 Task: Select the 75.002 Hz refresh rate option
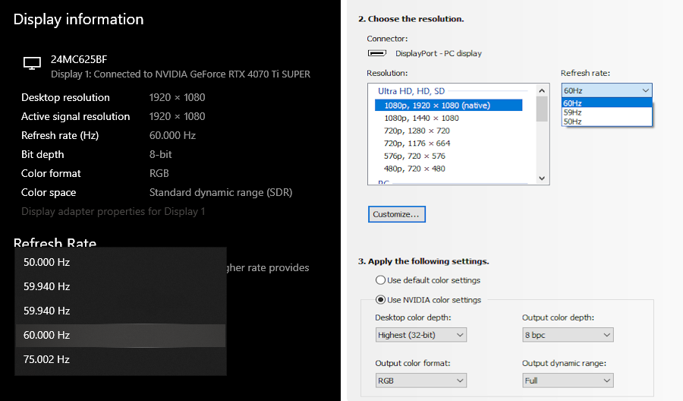(x=121, y=359)
